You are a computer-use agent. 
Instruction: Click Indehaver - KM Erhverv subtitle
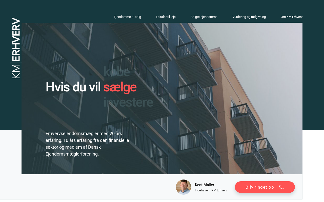point(211,190)
